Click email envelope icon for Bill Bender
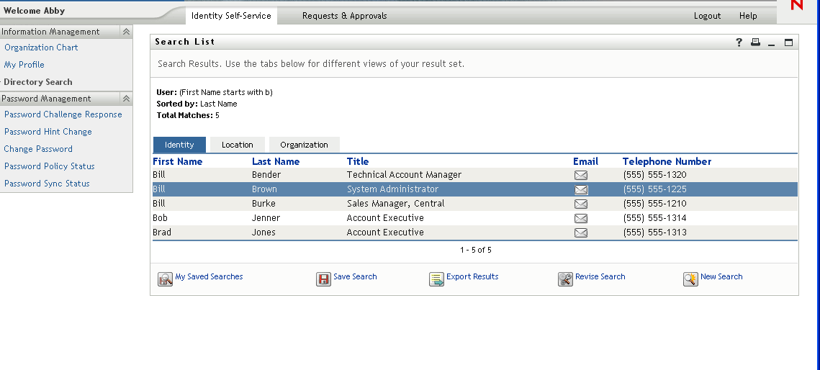Screen dimensions: 820x370 (581, 175)
